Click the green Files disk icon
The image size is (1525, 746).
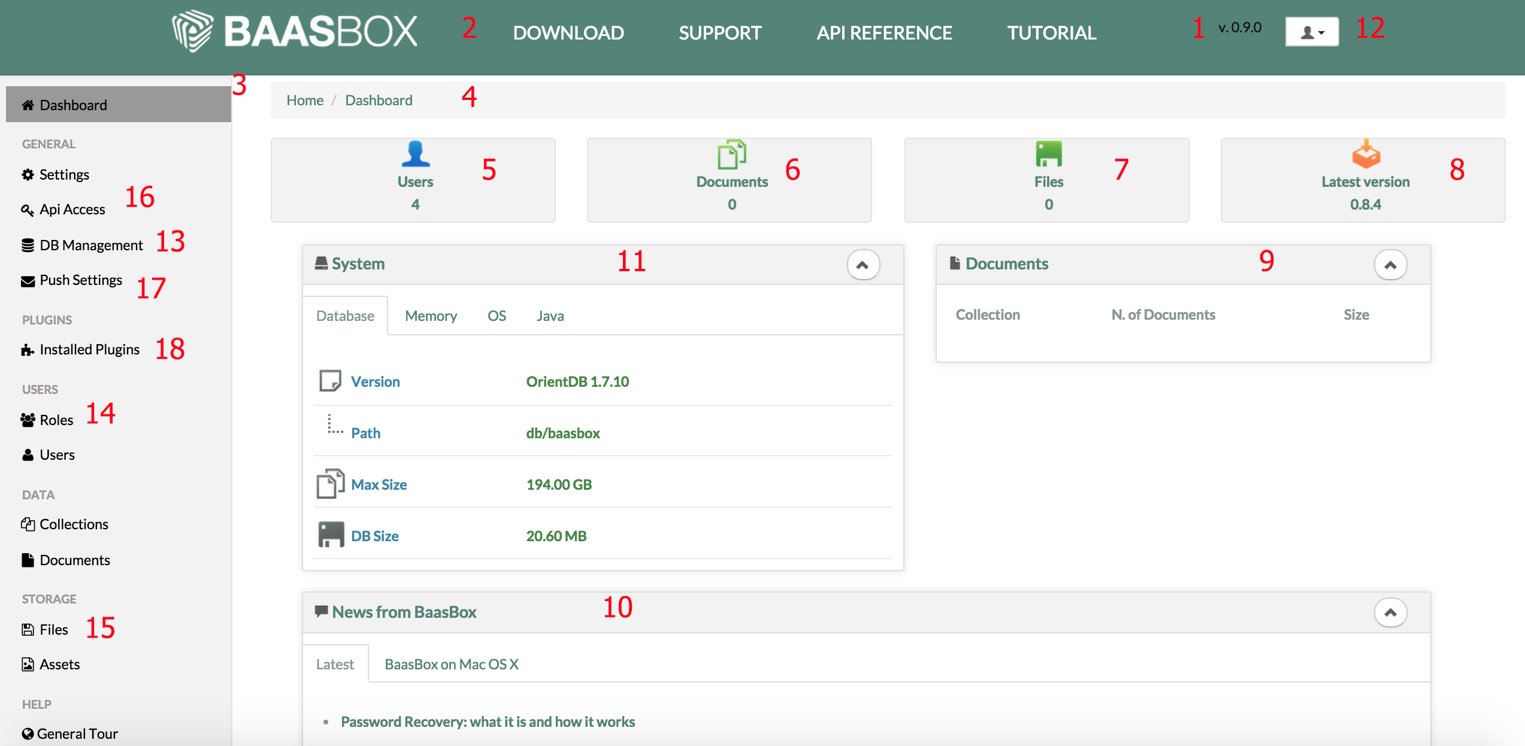click(x=1048, y=154)
